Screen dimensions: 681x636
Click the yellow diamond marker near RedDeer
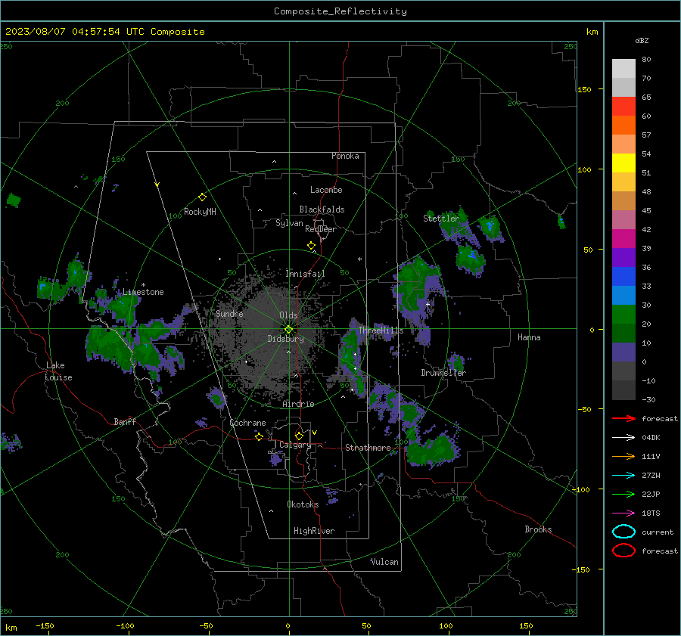pyautogui.click(x=312, y=246)
